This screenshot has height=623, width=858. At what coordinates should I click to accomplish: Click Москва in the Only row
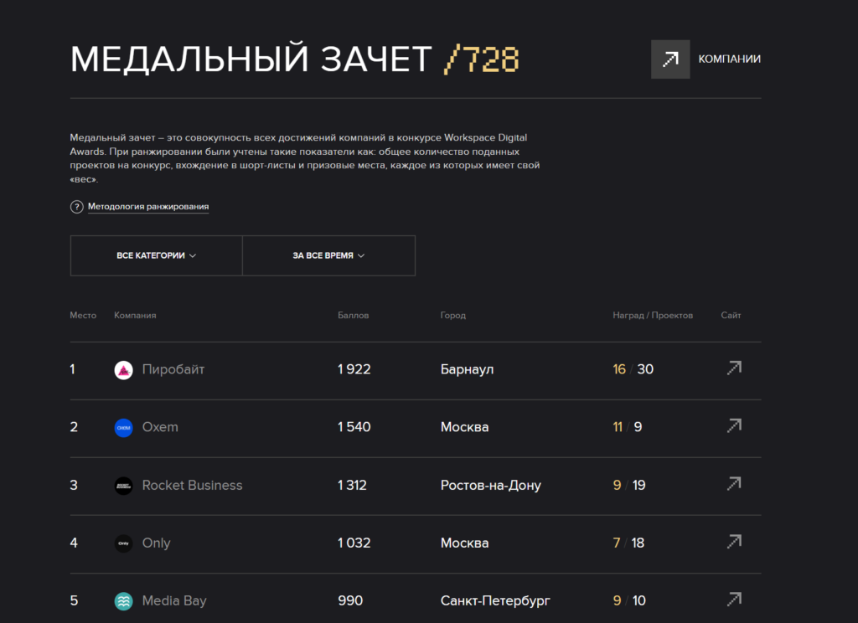pos(464,543)
